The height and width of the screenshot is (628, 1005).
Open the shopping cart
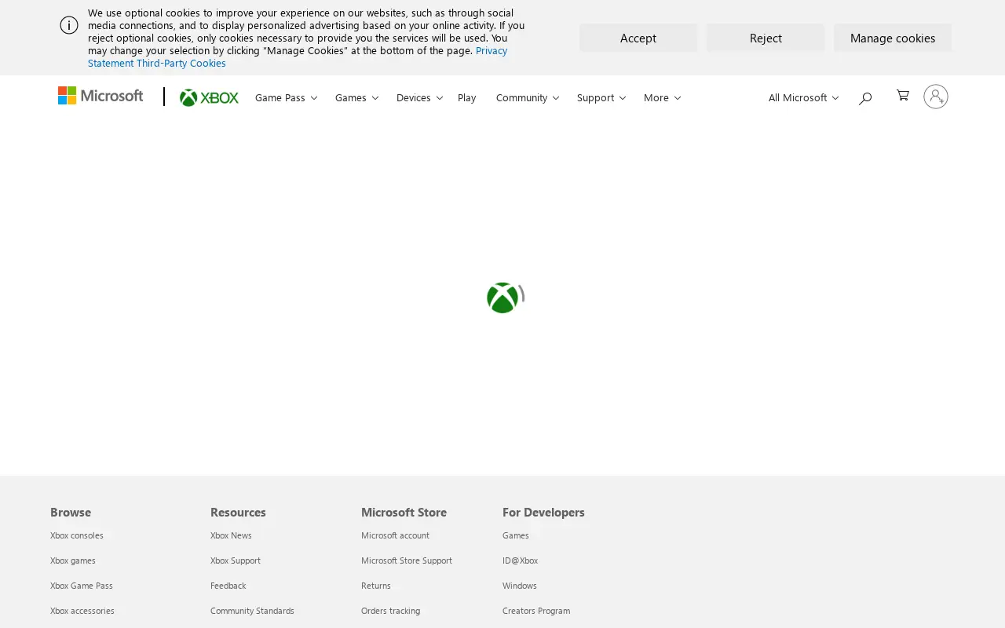click(x=903, y=95)
